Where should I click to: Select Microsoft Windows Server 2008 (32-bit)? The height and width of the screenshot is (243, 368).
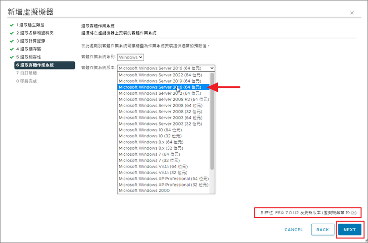[163, 112]
